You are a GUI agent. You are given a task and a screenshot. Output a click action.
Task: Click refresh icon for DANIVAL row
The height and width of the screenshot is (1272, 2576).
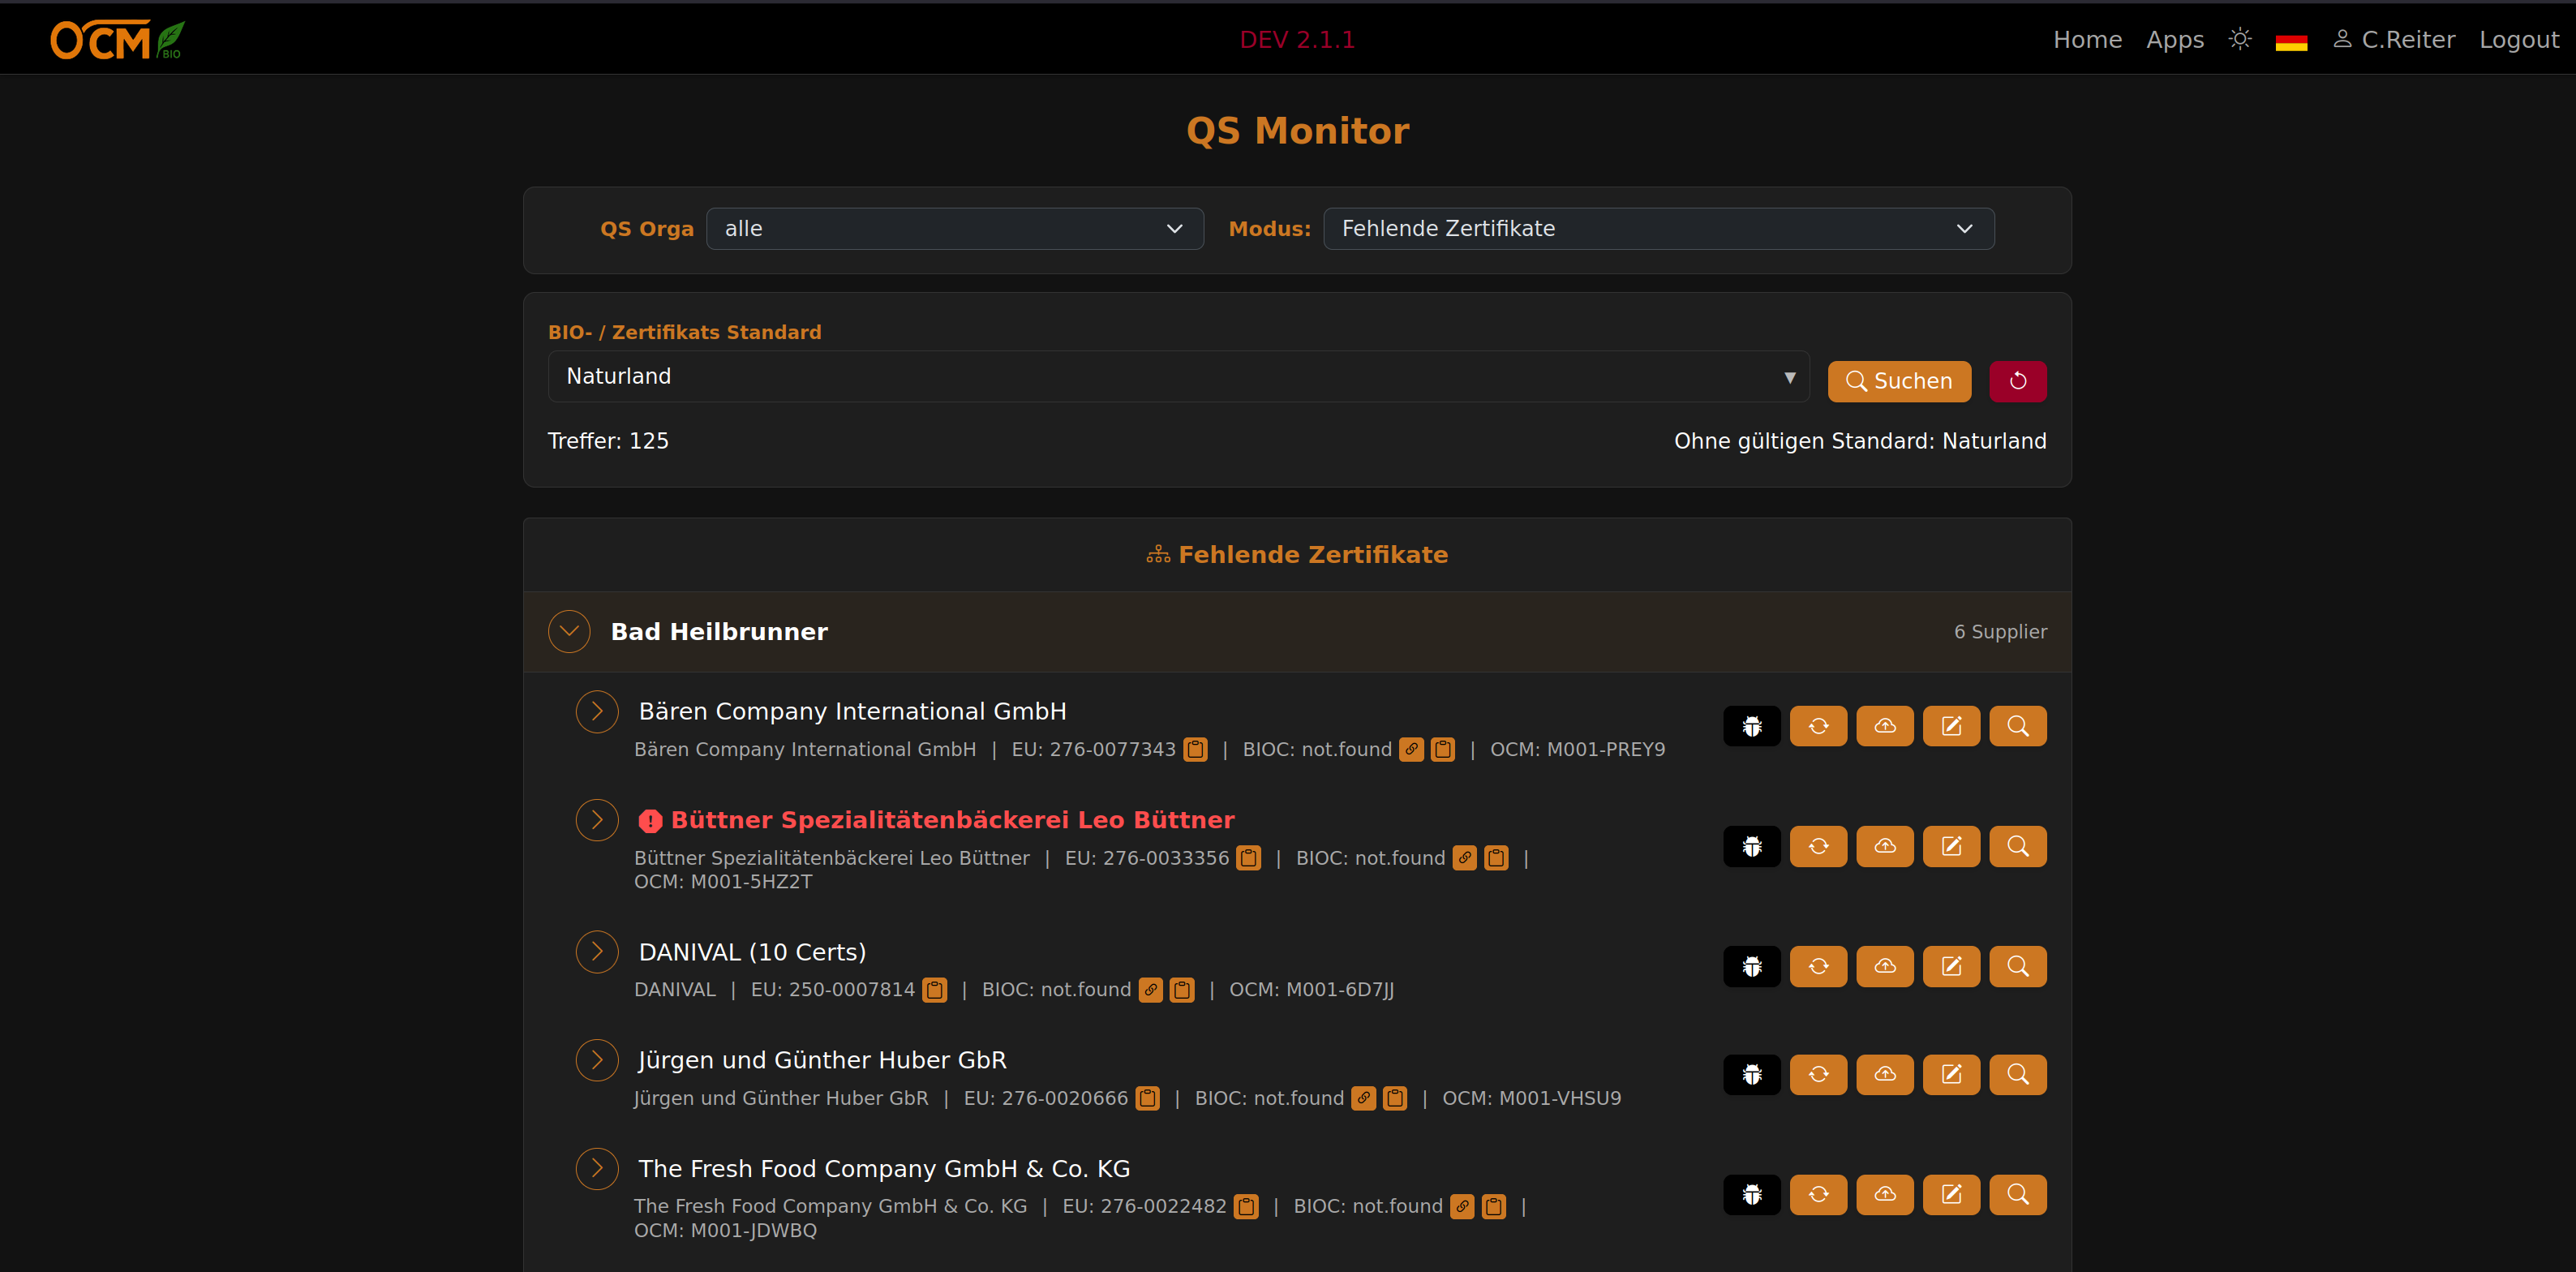(1818, 966)
